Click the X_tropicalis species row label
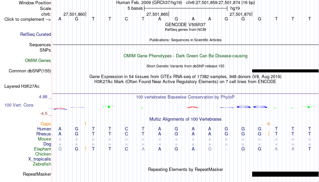Image resolution: width=319 pixels, height=182 pixels. coord(40,159)
